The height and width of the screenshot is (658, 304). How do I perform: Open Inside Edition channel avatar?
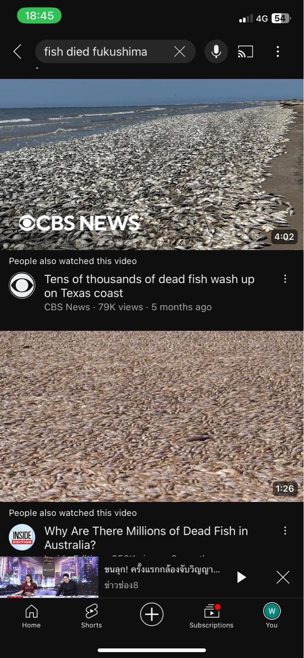tap(22, 537)
